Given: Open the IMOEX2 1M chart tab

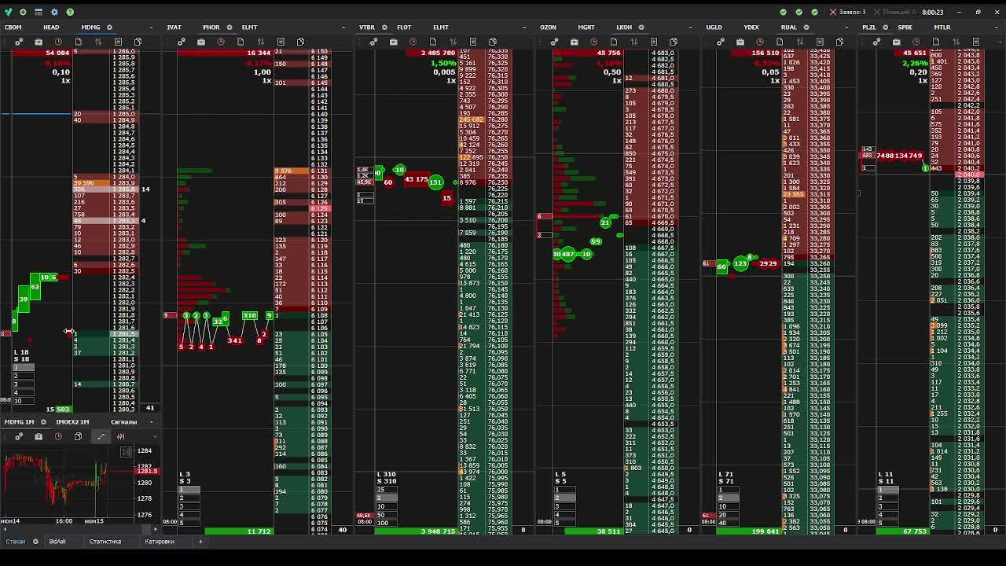Looking at the screenshot, I should click(x=72, y=422).
